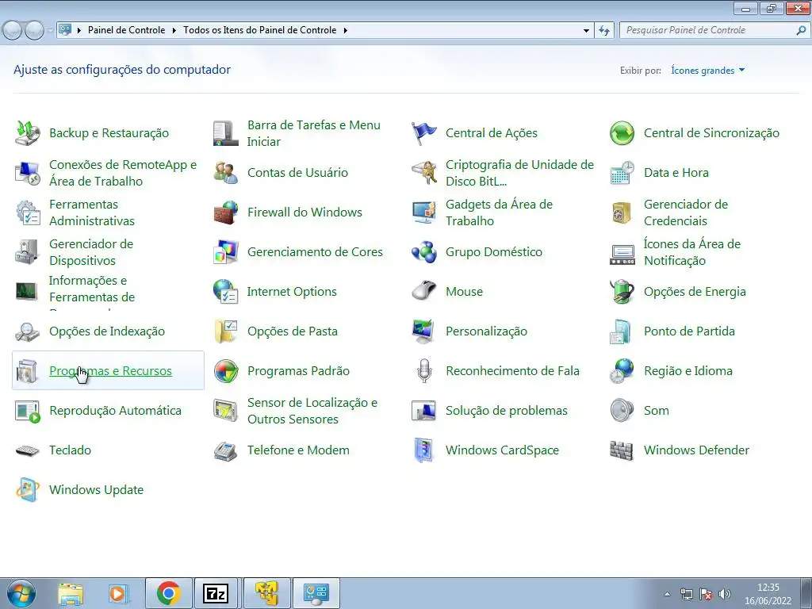Viewport: 812px width, 609px height.
Task: Click the Windows Defender wall icon
Action: pos(622,450)
